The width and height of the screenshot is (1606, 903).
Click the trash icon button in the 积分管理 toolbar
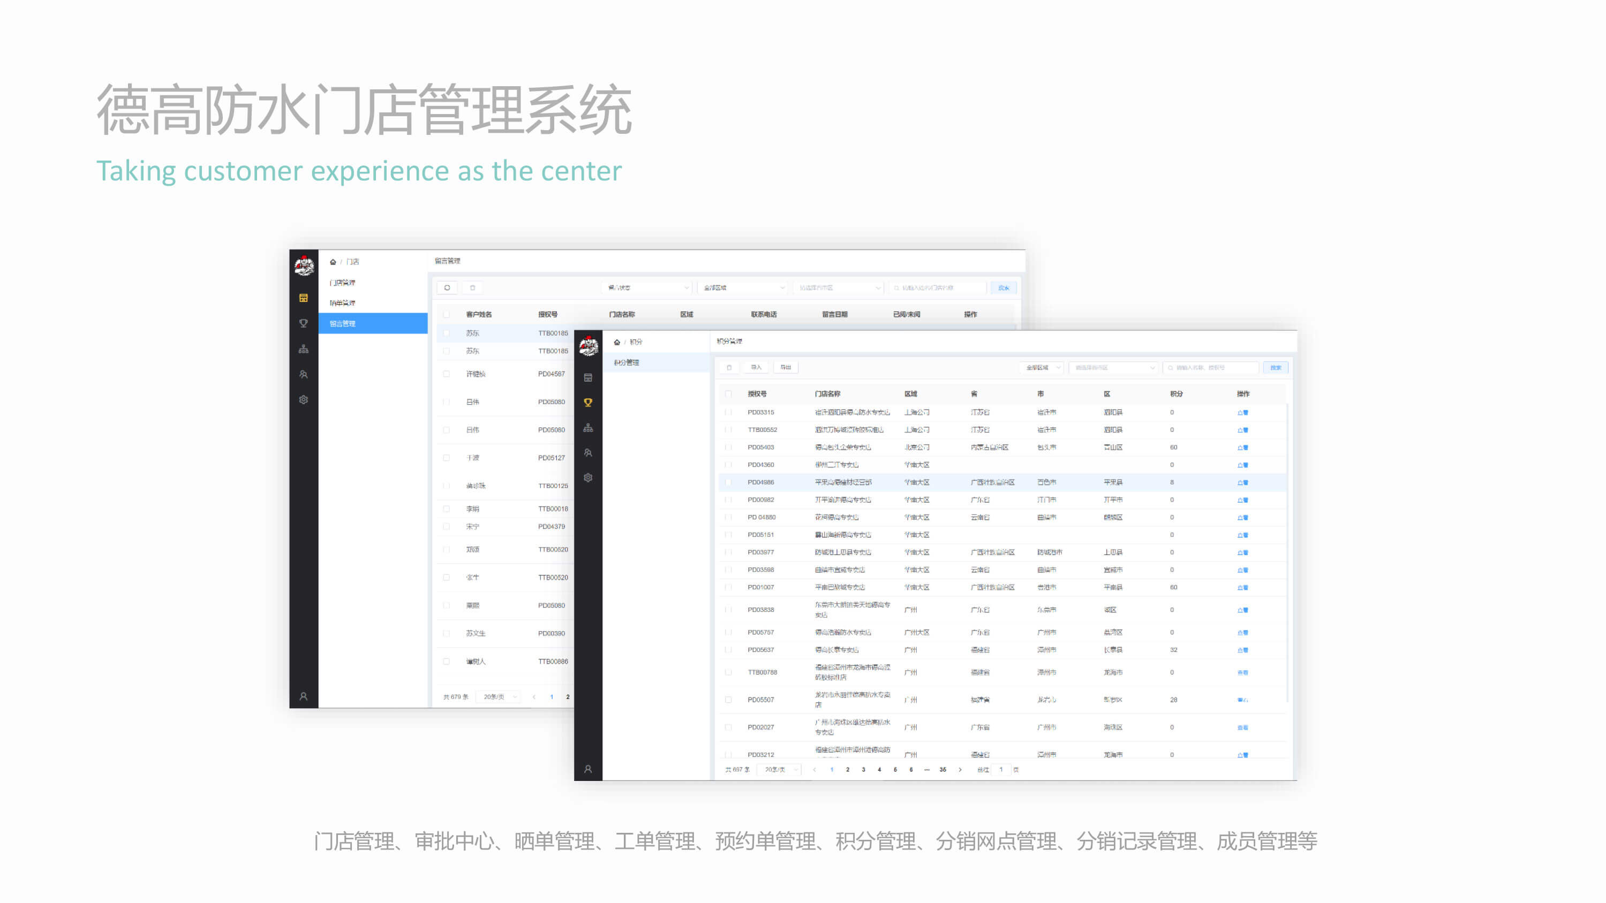pyautogui.click(x=729, y=368)
